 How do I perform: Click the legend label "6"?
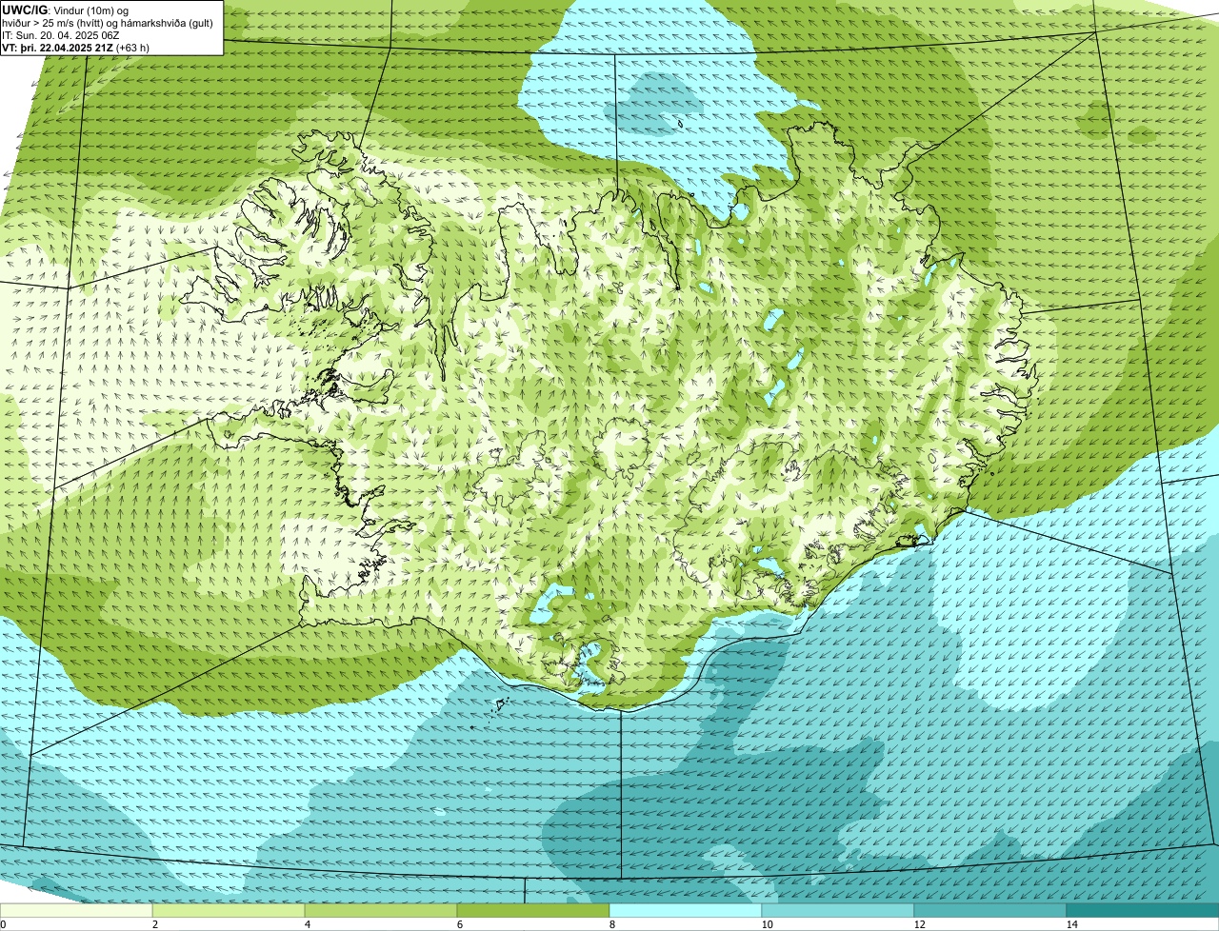coord(459,924)
